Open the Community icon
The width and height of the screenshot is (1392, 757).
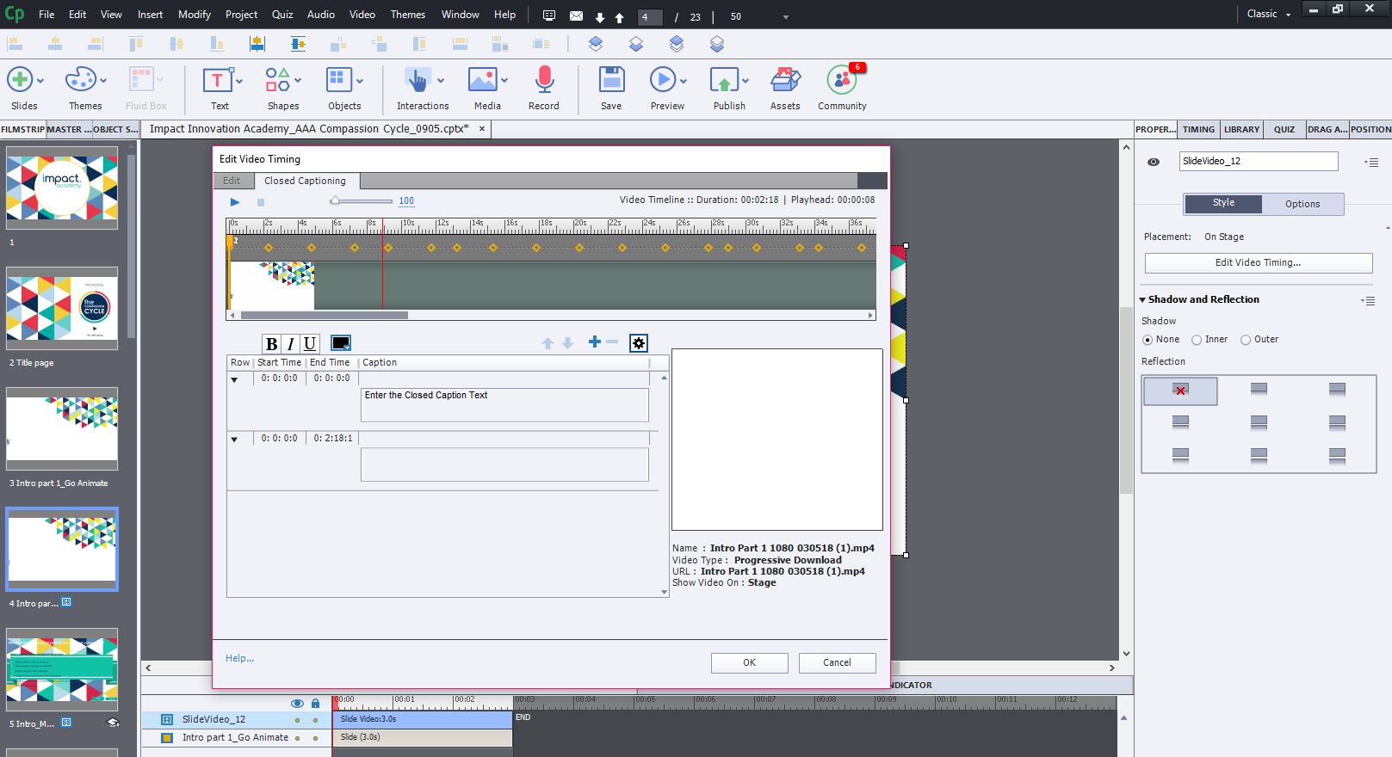coord(841,80)
